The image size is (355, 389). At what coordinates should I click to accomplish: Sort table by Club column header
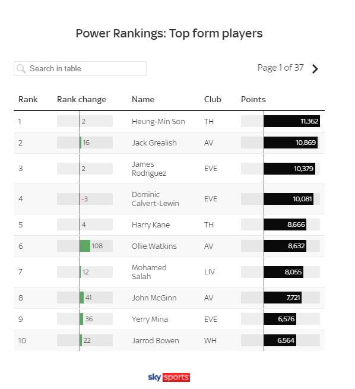pos(213,100)
